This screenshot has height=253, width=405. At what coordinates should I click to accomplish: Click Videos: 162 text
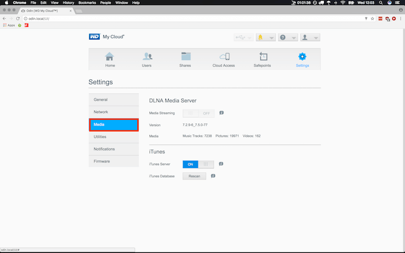point(252,136)
